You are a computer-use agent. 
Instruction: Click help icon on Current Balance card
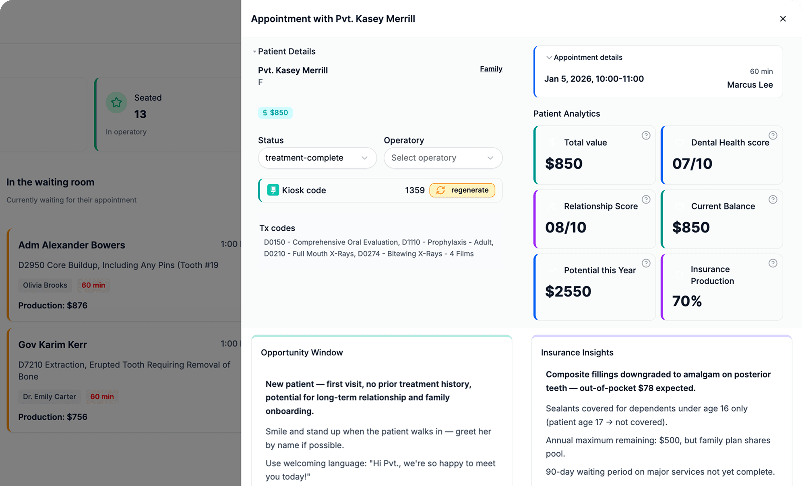point(773,199)
